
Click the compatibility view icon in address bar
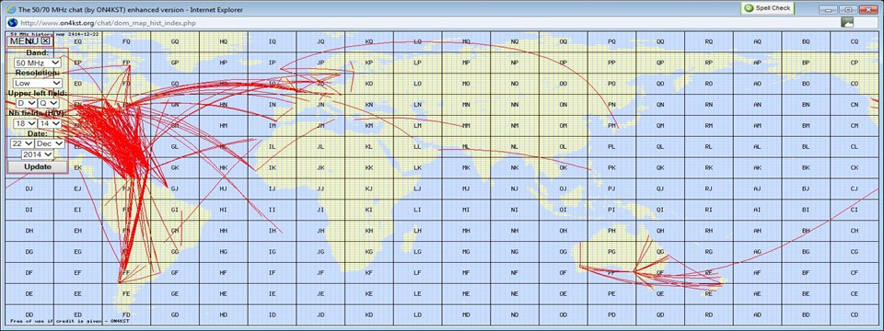pyautogui.click(x=847, y=22)
